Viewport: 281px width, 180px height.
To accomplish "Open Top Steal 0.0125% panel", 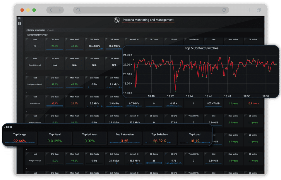I will coord(55,138).
